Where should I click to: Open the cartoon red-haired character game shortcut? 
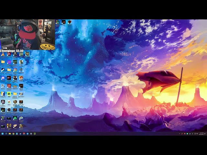tap(21, 78)
